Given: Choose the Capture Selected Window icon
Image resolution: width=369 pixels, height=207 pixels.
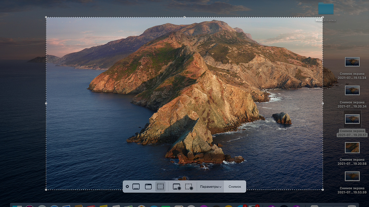Looking at the screenshot, I should click(x=148, y=186).
